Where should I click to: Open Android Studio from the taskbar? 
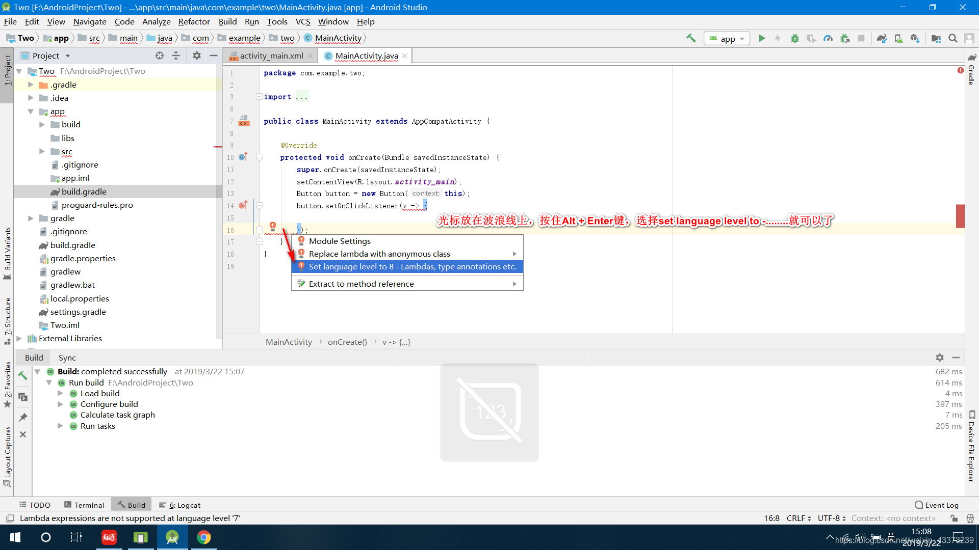[172, 537]
